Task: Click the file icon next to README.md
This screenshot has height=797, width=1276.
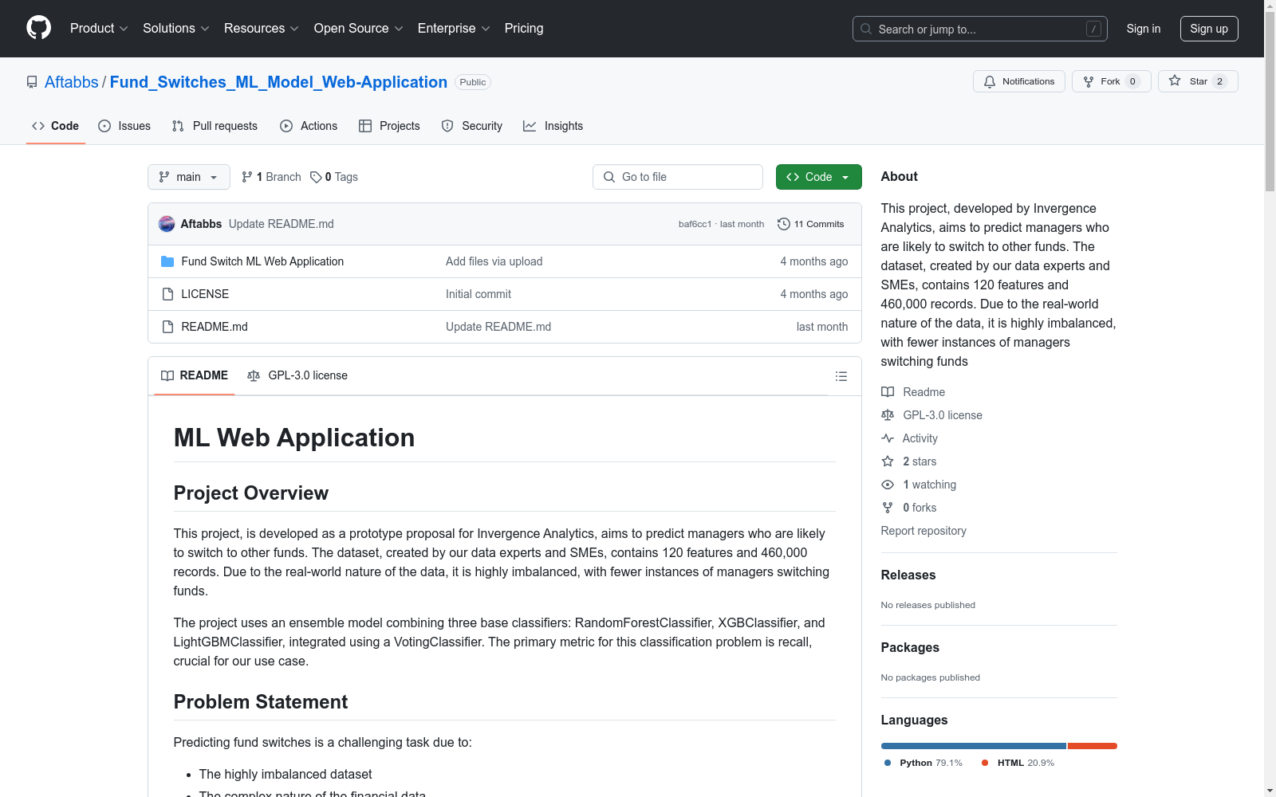Action: click(x=167, y=327)
